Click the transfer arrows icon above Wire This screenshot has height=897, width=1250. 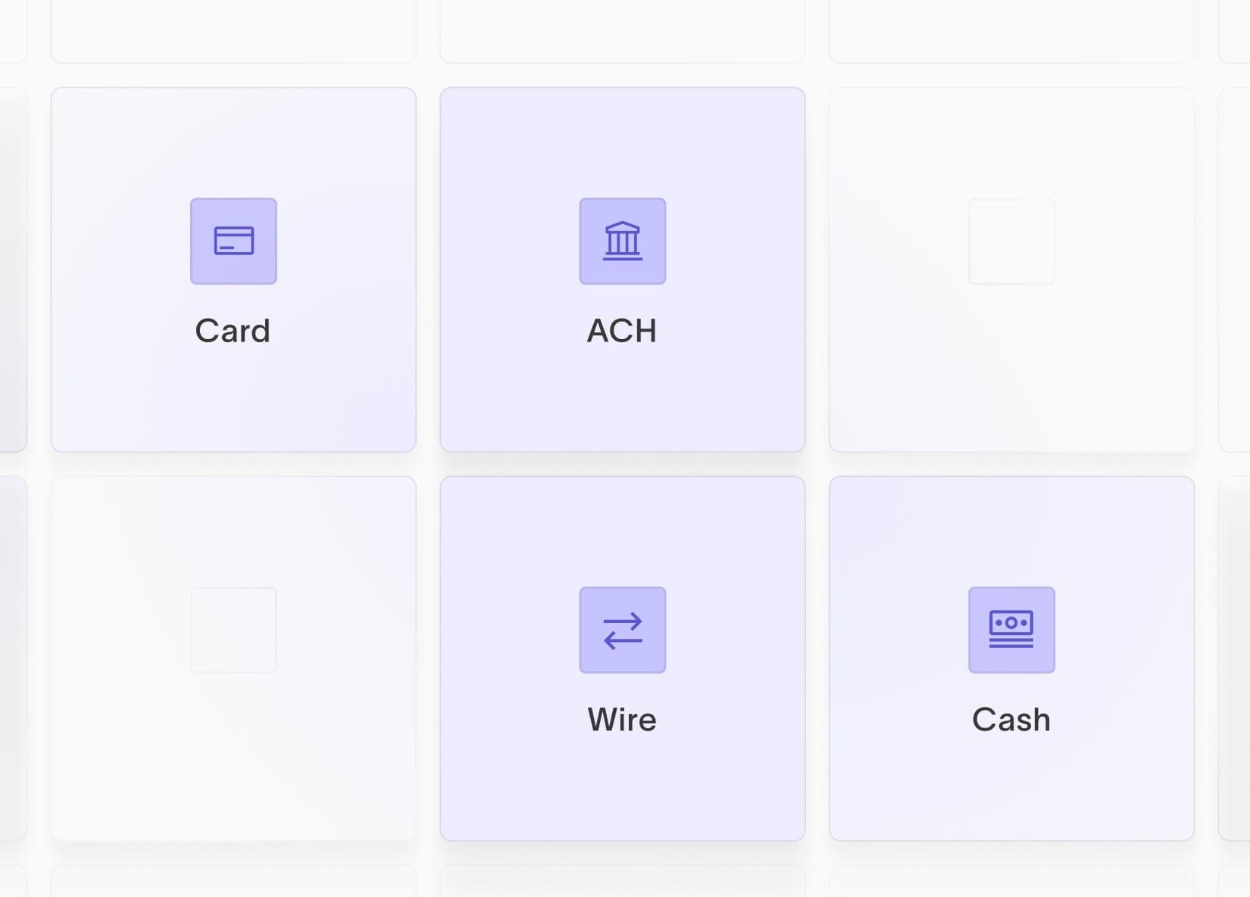[623, 630]
